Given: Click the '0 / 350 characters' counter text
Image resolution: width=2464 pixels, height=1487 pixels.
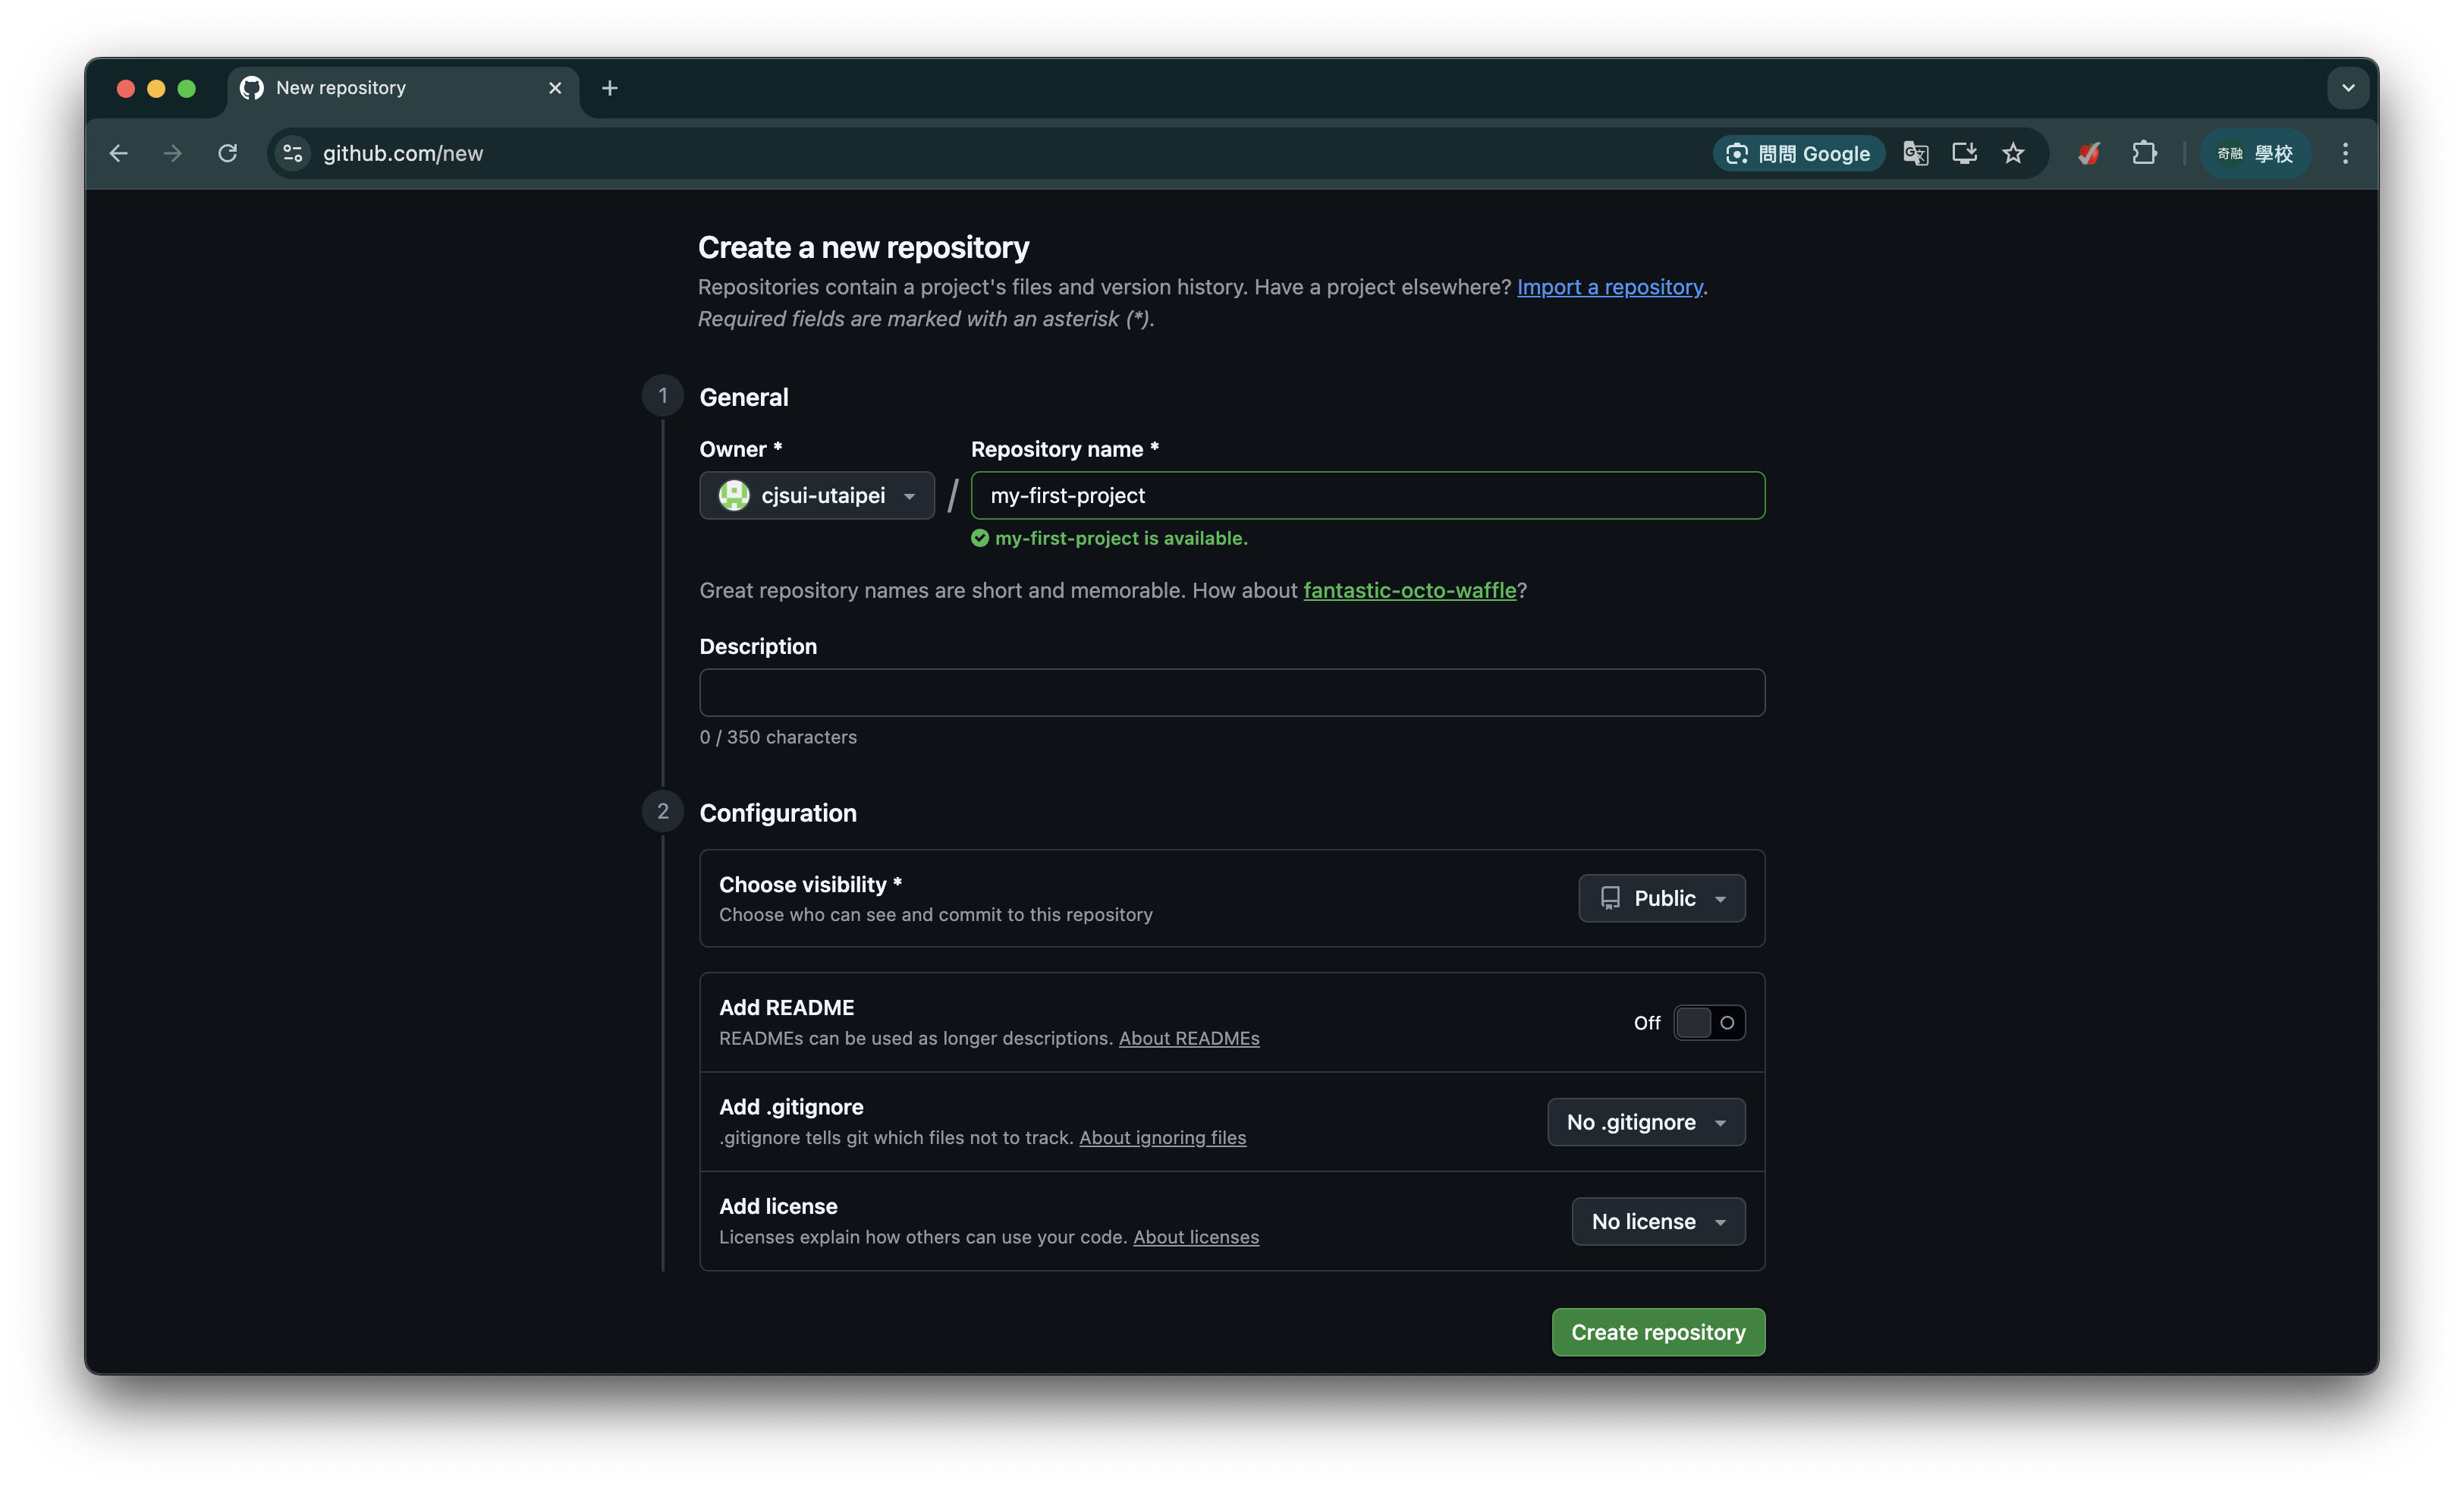Looking at the screenshot, I should (x=777, y=737).
